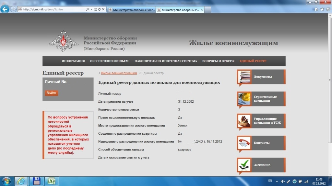Click the volume speaker icon in tray
The image size is (332, 186).
(283, 181)
